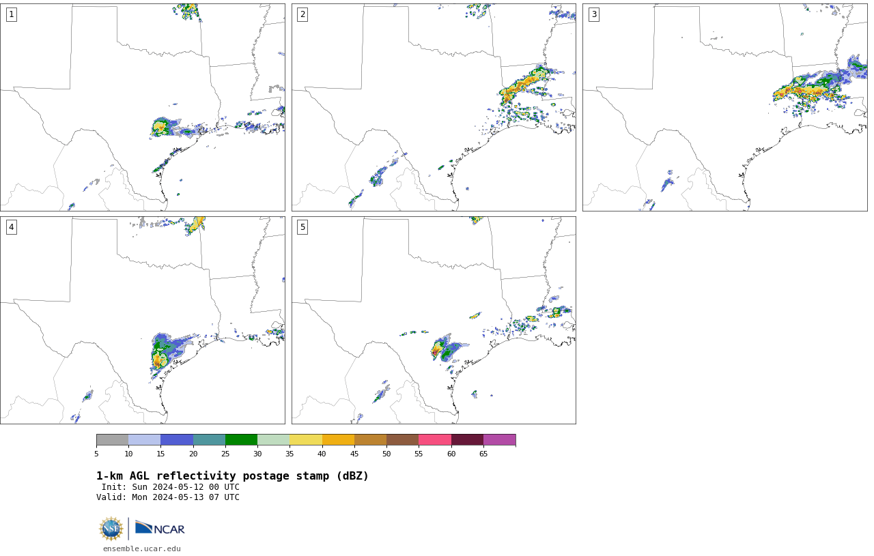Click the panel number label 5
Image resolution: width=874 pixels, height=556 pixels.
pos(302,227)
